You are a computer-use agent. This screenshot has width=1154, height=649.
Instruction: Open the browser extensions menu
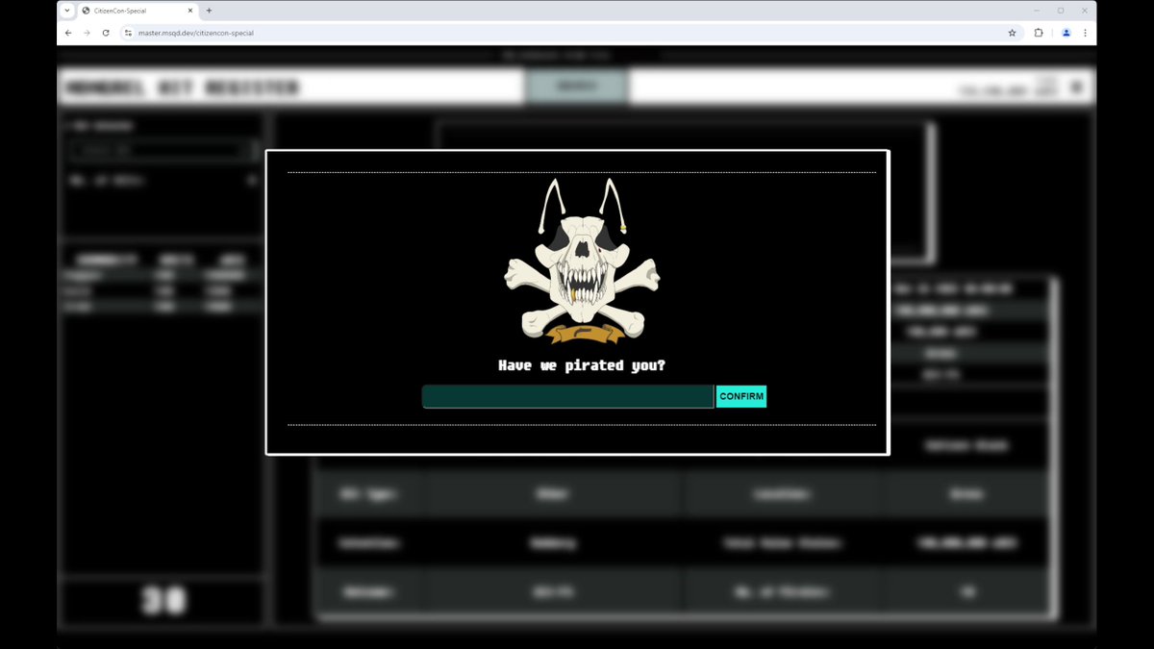tap(1039, 33)
